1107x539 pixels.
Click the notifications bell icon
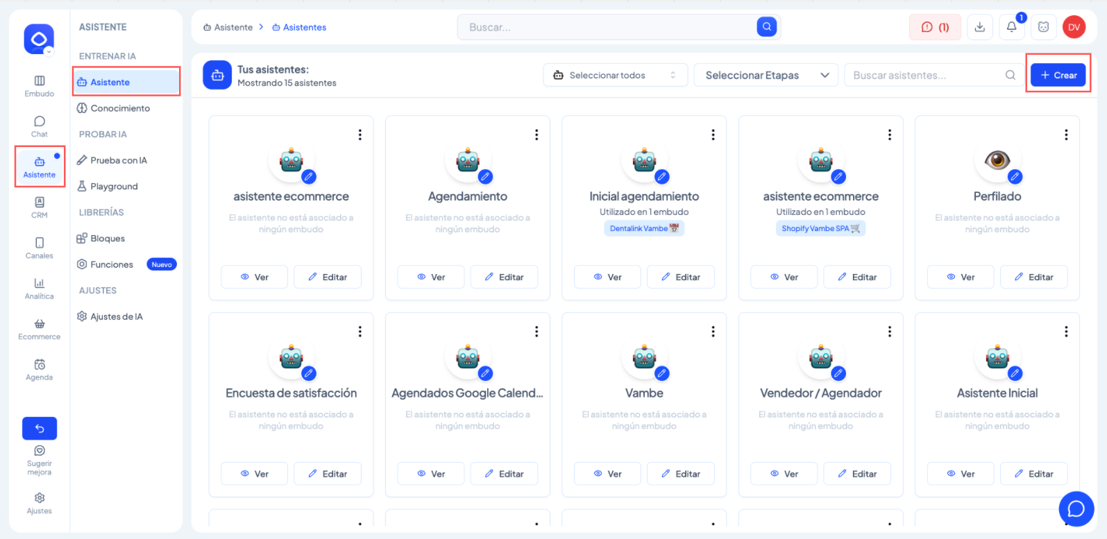click(x=1011, y=27)
